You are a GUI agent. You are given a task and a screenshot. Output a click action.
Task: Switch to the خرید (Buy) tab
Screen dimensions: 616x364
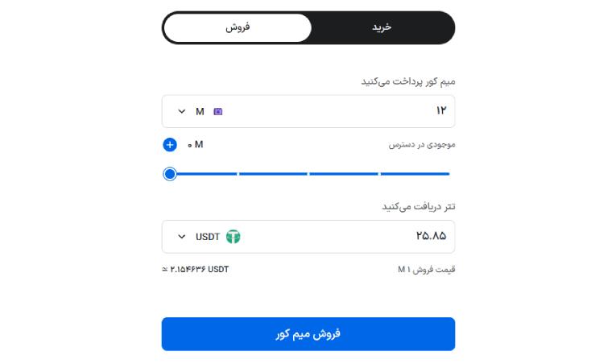(x=382, y=27)
